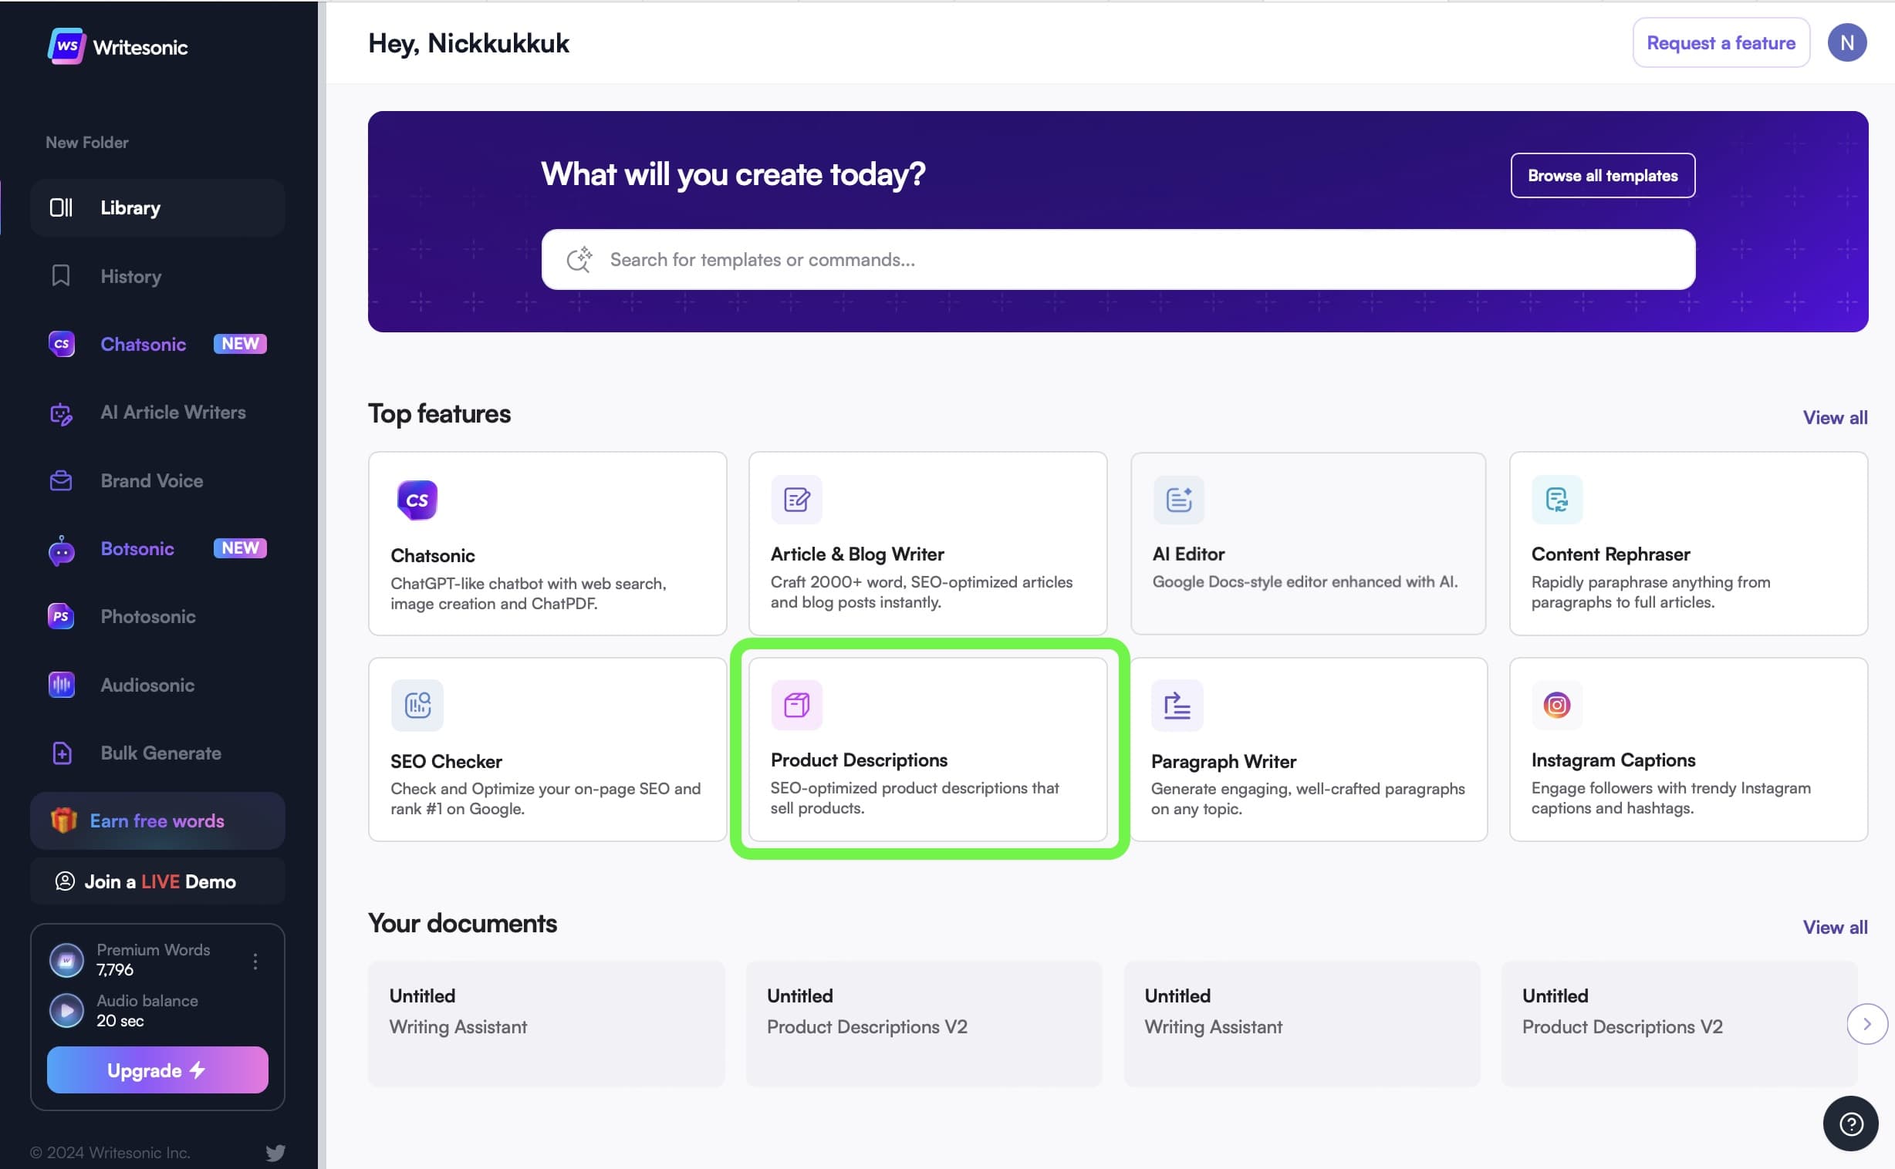The image size is (1895, 1169).
Task: Click Browse all templates button
Action: pos(1602,176)
